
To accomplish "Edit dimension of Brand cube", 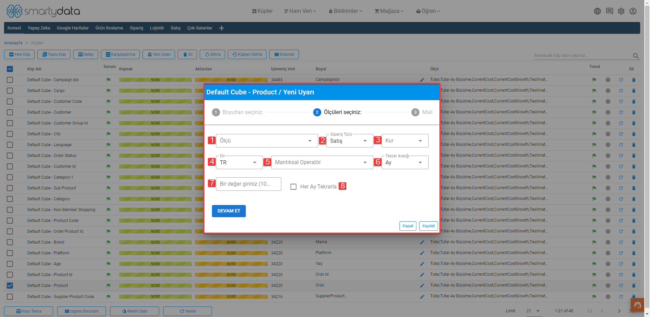I will coord(422,242).
